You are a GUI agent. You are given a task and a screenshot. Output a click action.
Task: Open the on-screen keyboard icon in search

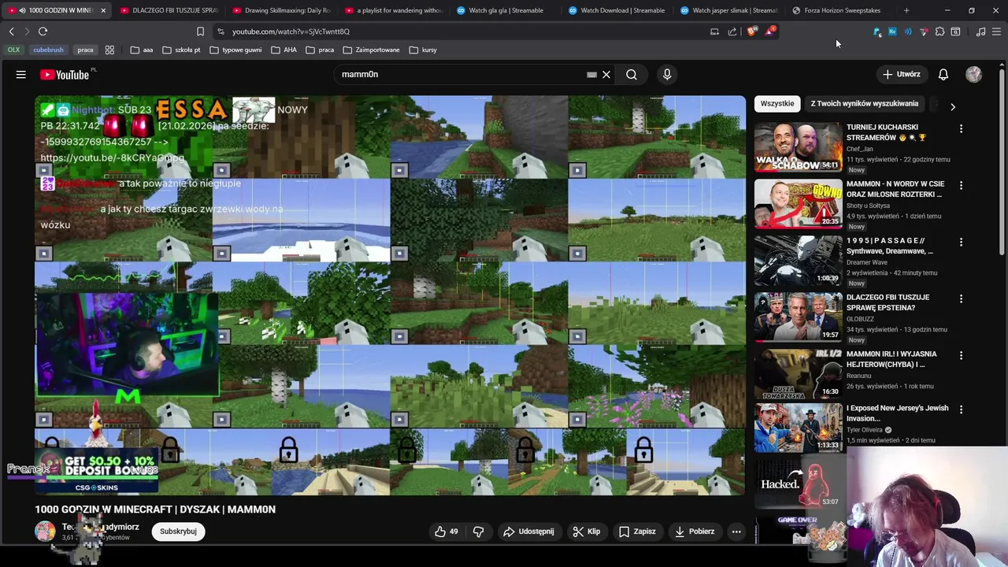[591, 75]
